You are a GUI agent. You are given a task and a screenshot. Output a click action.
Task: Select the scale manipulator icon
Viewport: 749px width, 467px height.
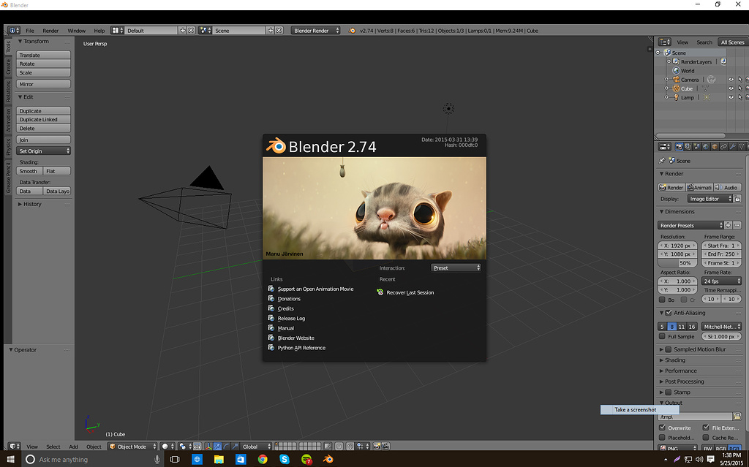(x=235, y=447)
